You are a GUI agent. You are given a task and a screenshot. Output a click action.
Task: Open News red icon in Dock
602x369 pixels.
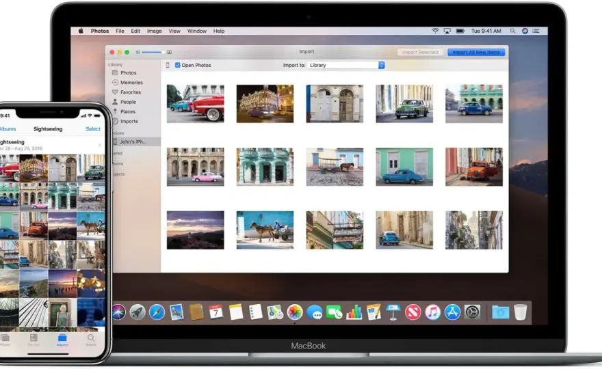click(413, 312)
